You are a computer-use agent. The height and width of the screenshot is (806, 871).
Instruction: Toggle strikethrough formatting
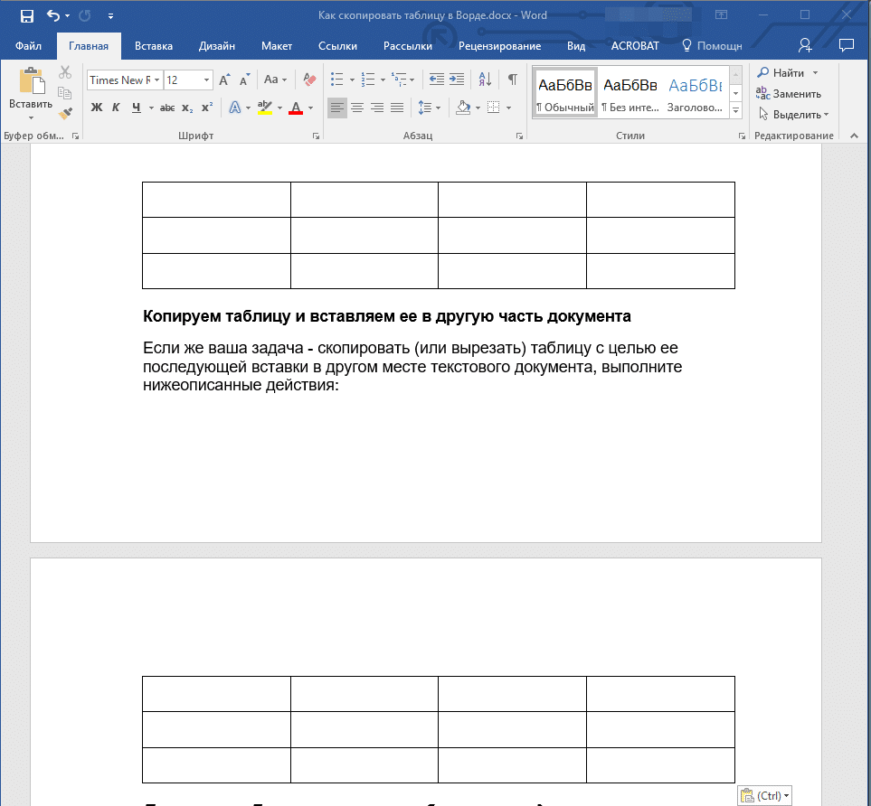[167, 107]
